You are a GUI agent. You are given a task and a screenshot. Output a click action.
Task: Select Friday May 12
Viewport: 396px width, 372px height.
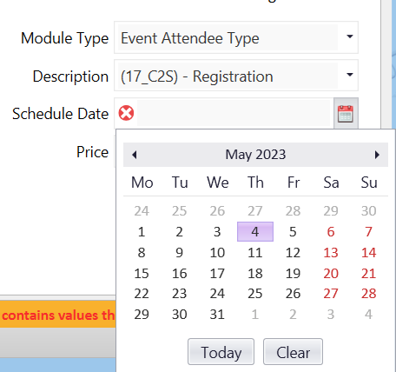coord(293,252)
